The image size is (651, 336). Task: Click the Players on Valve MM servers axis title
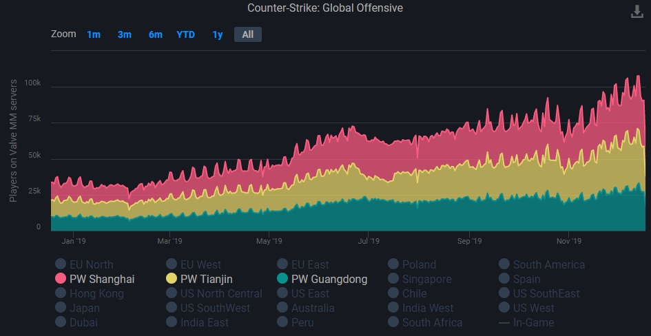pyautogui.click(x=13, y=140)
